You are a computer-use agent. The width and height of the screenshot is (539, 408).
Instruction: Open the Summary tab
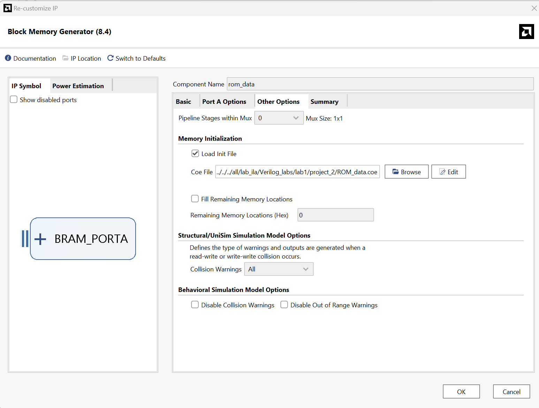click(324, 102)
